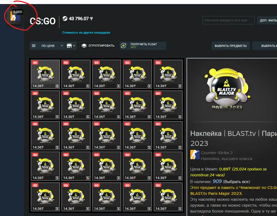Click the Выбрать все select-all link
Viewport: 277px width, 216px height.
coord(236,182)
